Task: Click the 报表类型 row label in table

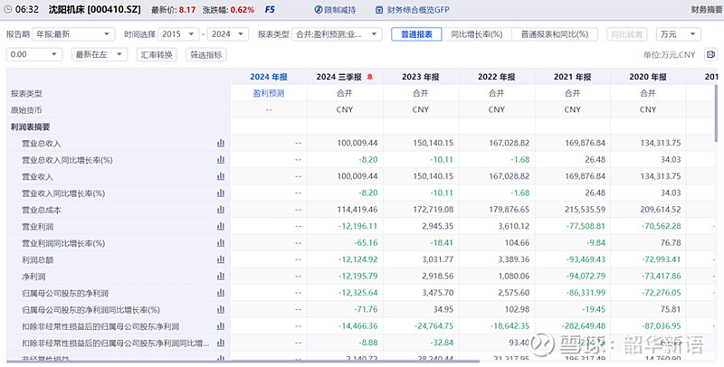Action: pyautogui.click(x=26, y=94)
